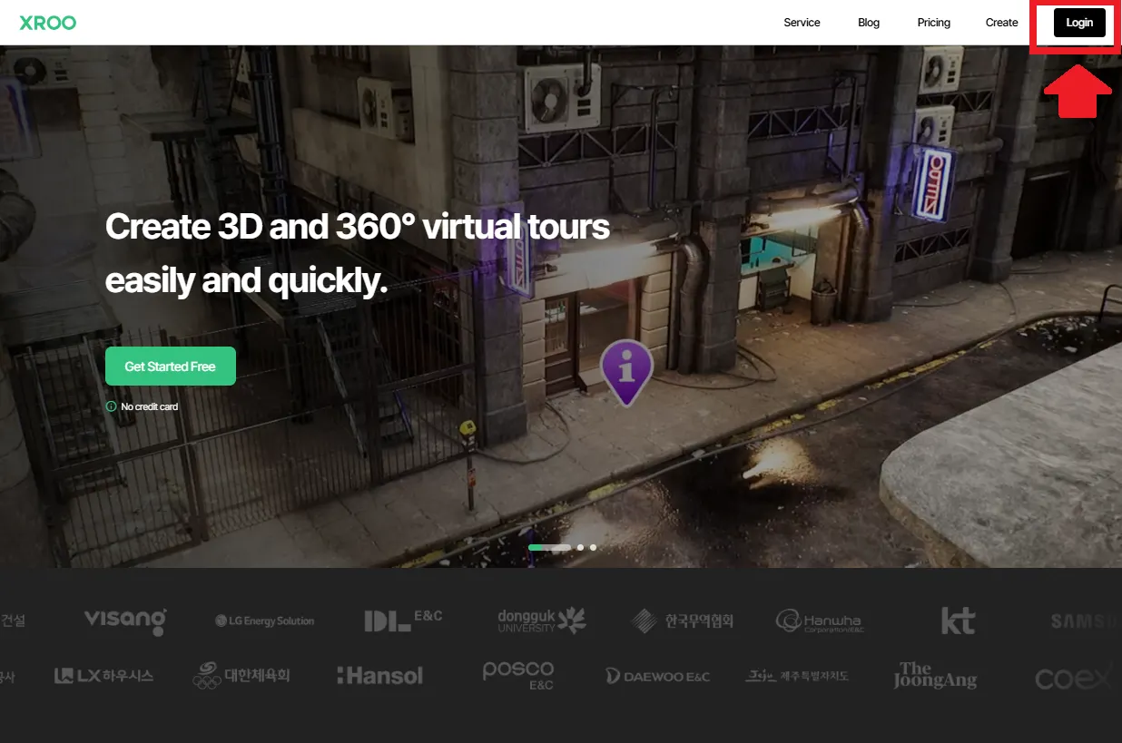Viewport: 1122px width, 743px height.
Task: Click the visang partner logo
Action: (x=125, y=621)
